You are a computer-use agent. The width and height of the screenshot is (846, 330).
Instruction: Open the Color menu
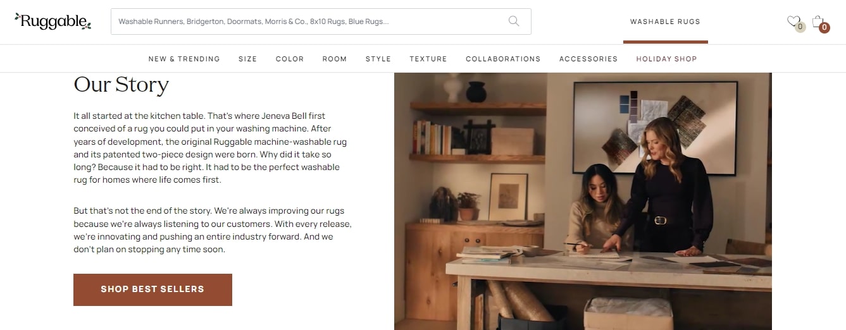(x=290, y=59)
